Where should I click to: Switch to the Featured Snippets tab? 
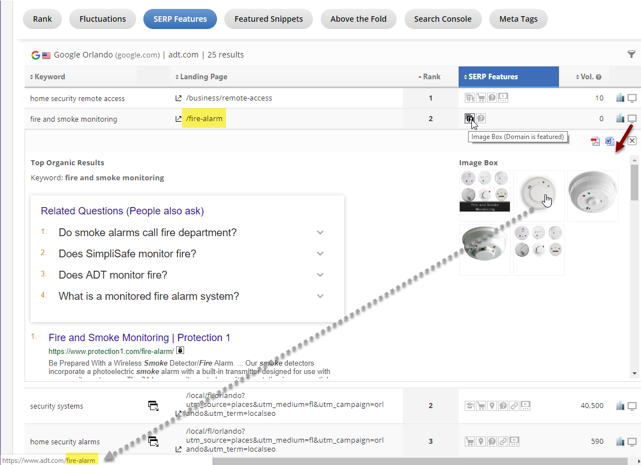coord(268,19)
